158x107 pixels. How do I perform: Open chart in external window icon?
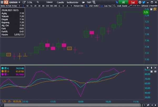coord(24,2)
